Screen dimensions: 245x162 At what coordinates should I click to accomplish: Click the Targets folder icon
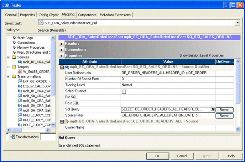pyautogui.click(x=14, y=67)
